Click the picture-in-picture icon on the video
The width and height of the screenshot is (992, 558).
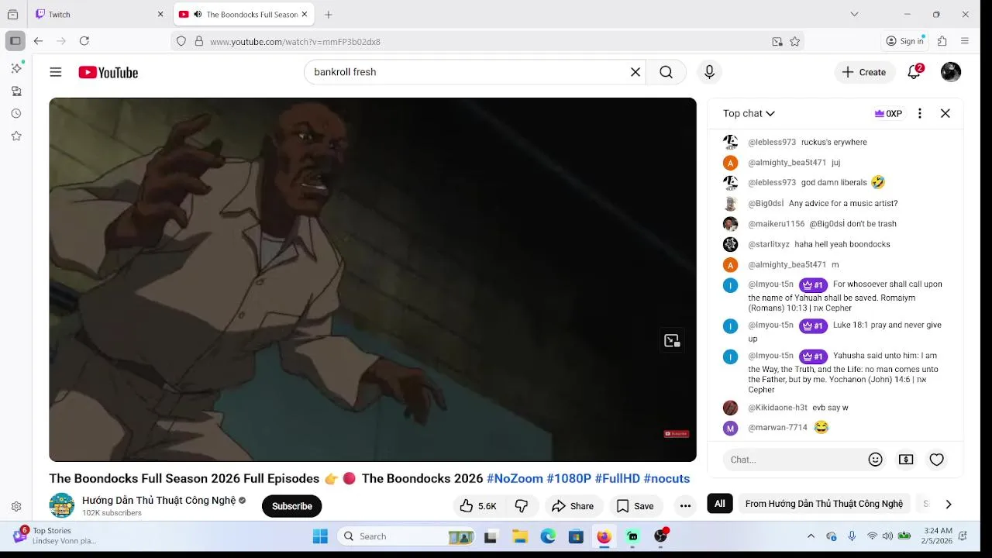[672, 341]
